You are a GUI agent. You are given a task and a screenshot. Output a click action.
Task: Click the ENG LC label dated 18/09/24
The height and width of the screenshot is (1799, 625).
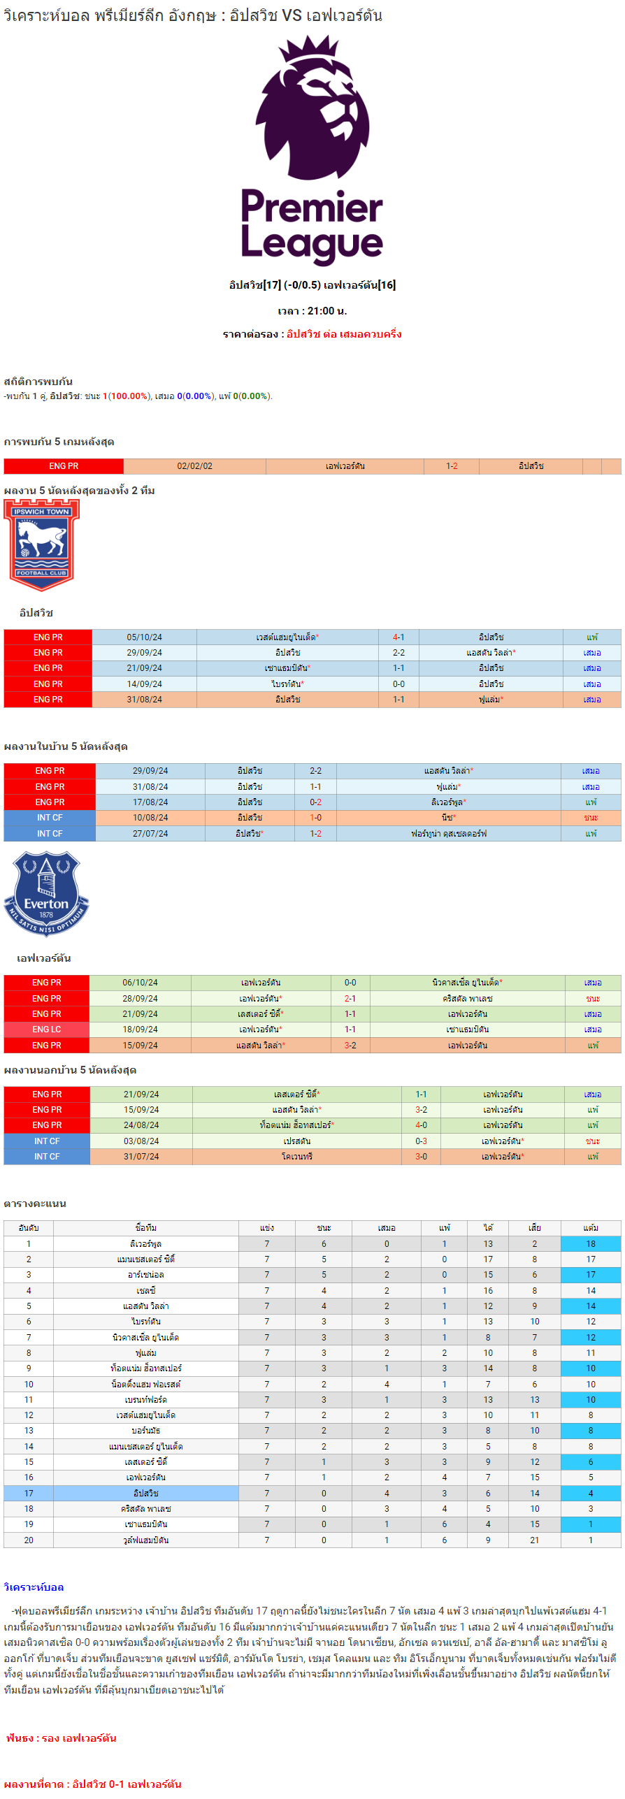pos(47,1029)
